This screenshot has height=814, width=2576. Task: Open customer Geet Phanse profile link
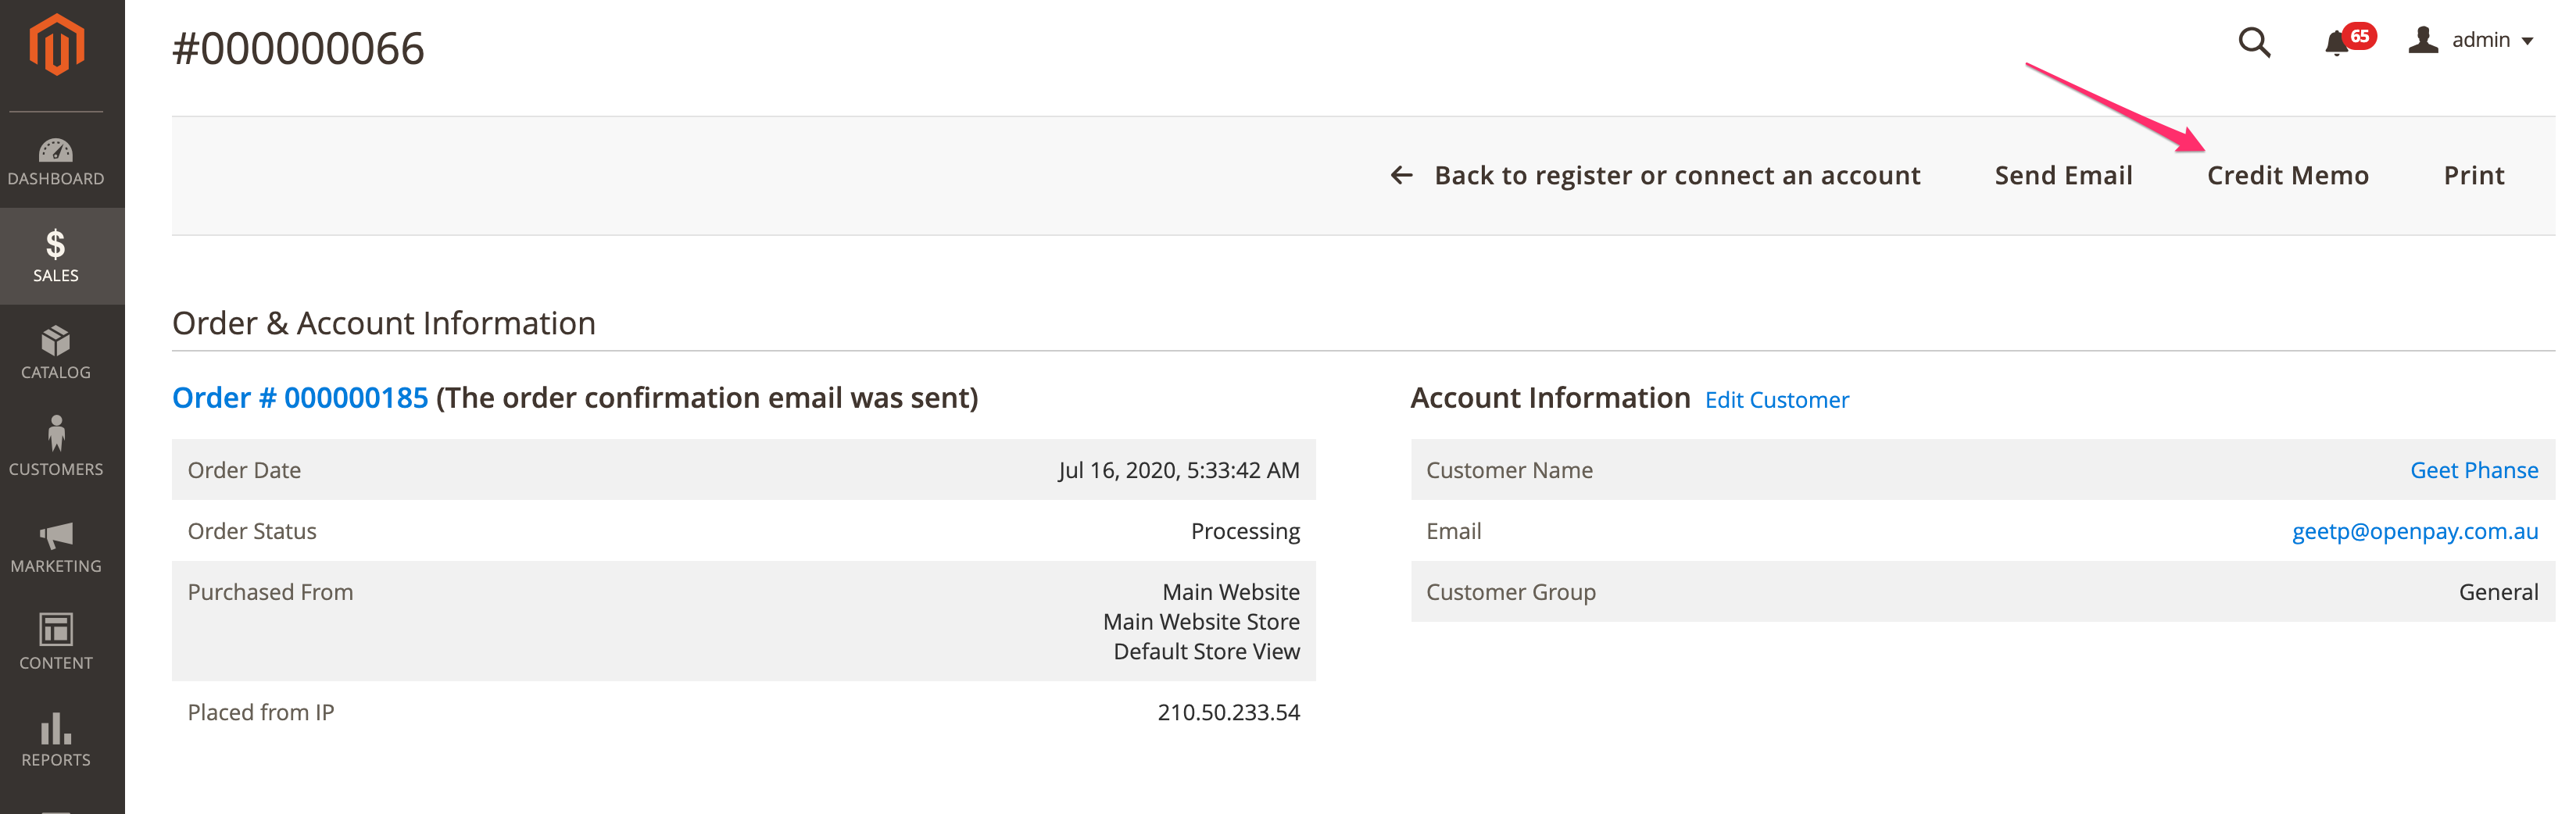[2473, 470]
